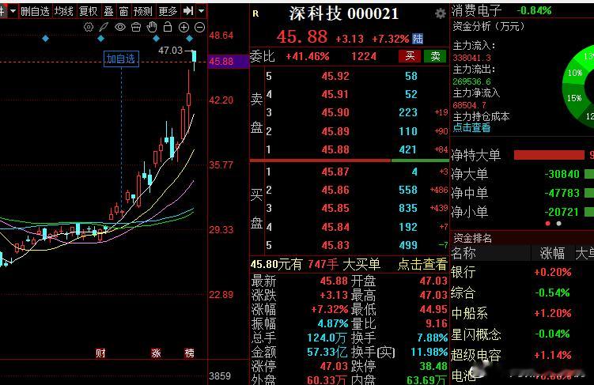Click the 涨 marker at chart bottom
This screenshot has width=594, height=385.
(x=156, y=353)
